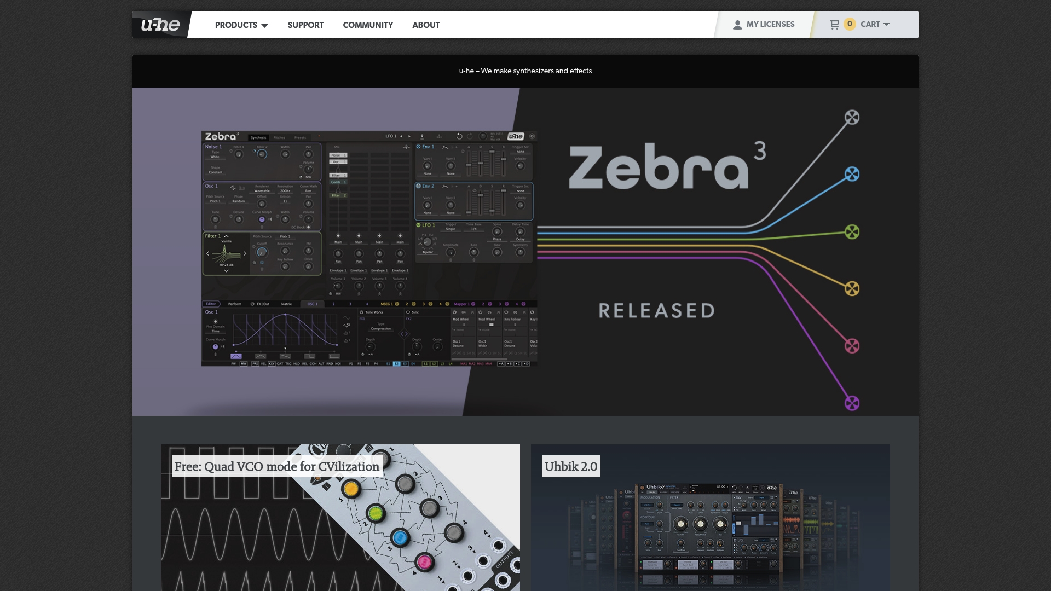The height and width of the screenshot is (591, 1051).
Task: Expand the PRODUCTS dropdown menu
Action: coord(241,25)
